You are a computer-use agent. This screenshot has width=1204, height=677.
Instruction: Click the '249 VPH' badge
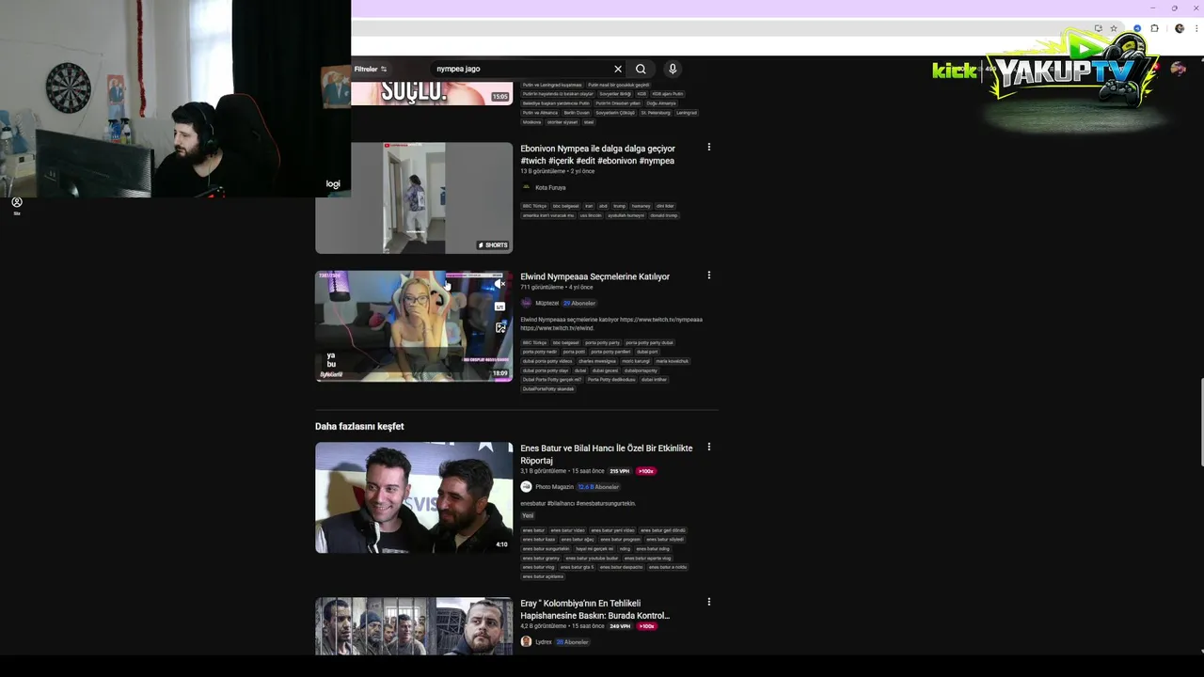(620, 626)
